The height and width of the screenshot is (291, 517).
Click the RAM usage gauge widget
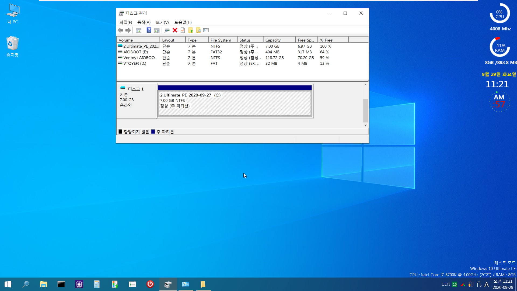[x=500, y=47]
